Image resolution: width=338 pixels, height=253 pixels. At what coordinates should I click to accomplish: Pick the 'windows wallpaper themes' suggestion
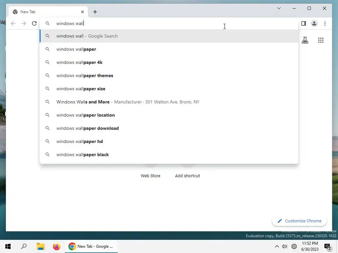tap(169, 75)
